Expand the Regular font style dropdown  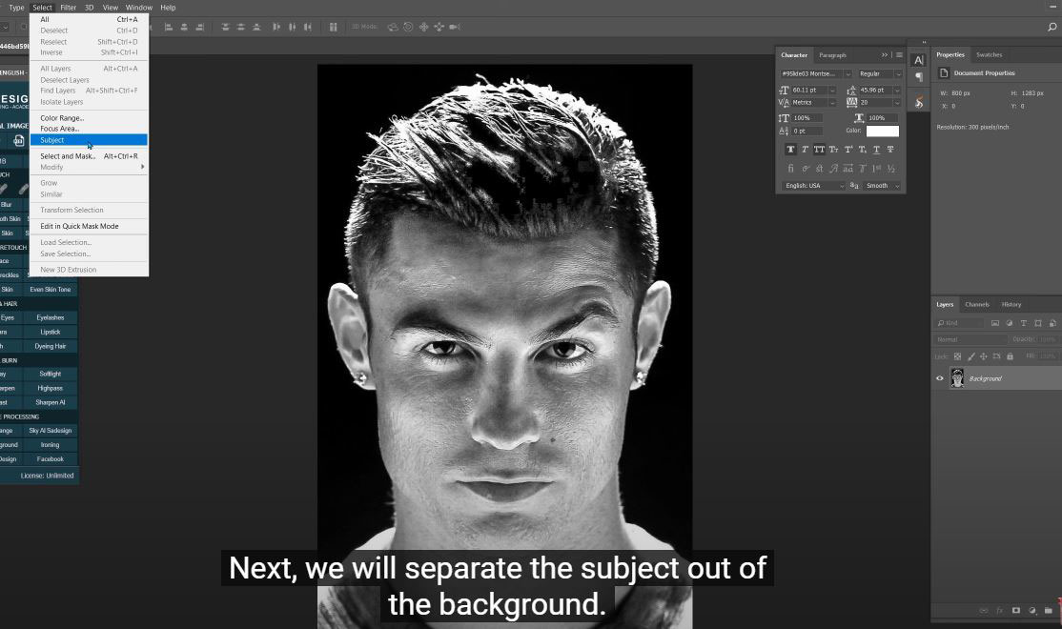click(x=898, y=73)
